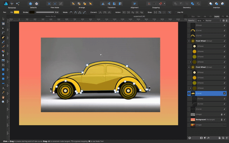
Task: Unlock the Background layer lock icon
Action: pyautogui.click(x=221, y=120)
